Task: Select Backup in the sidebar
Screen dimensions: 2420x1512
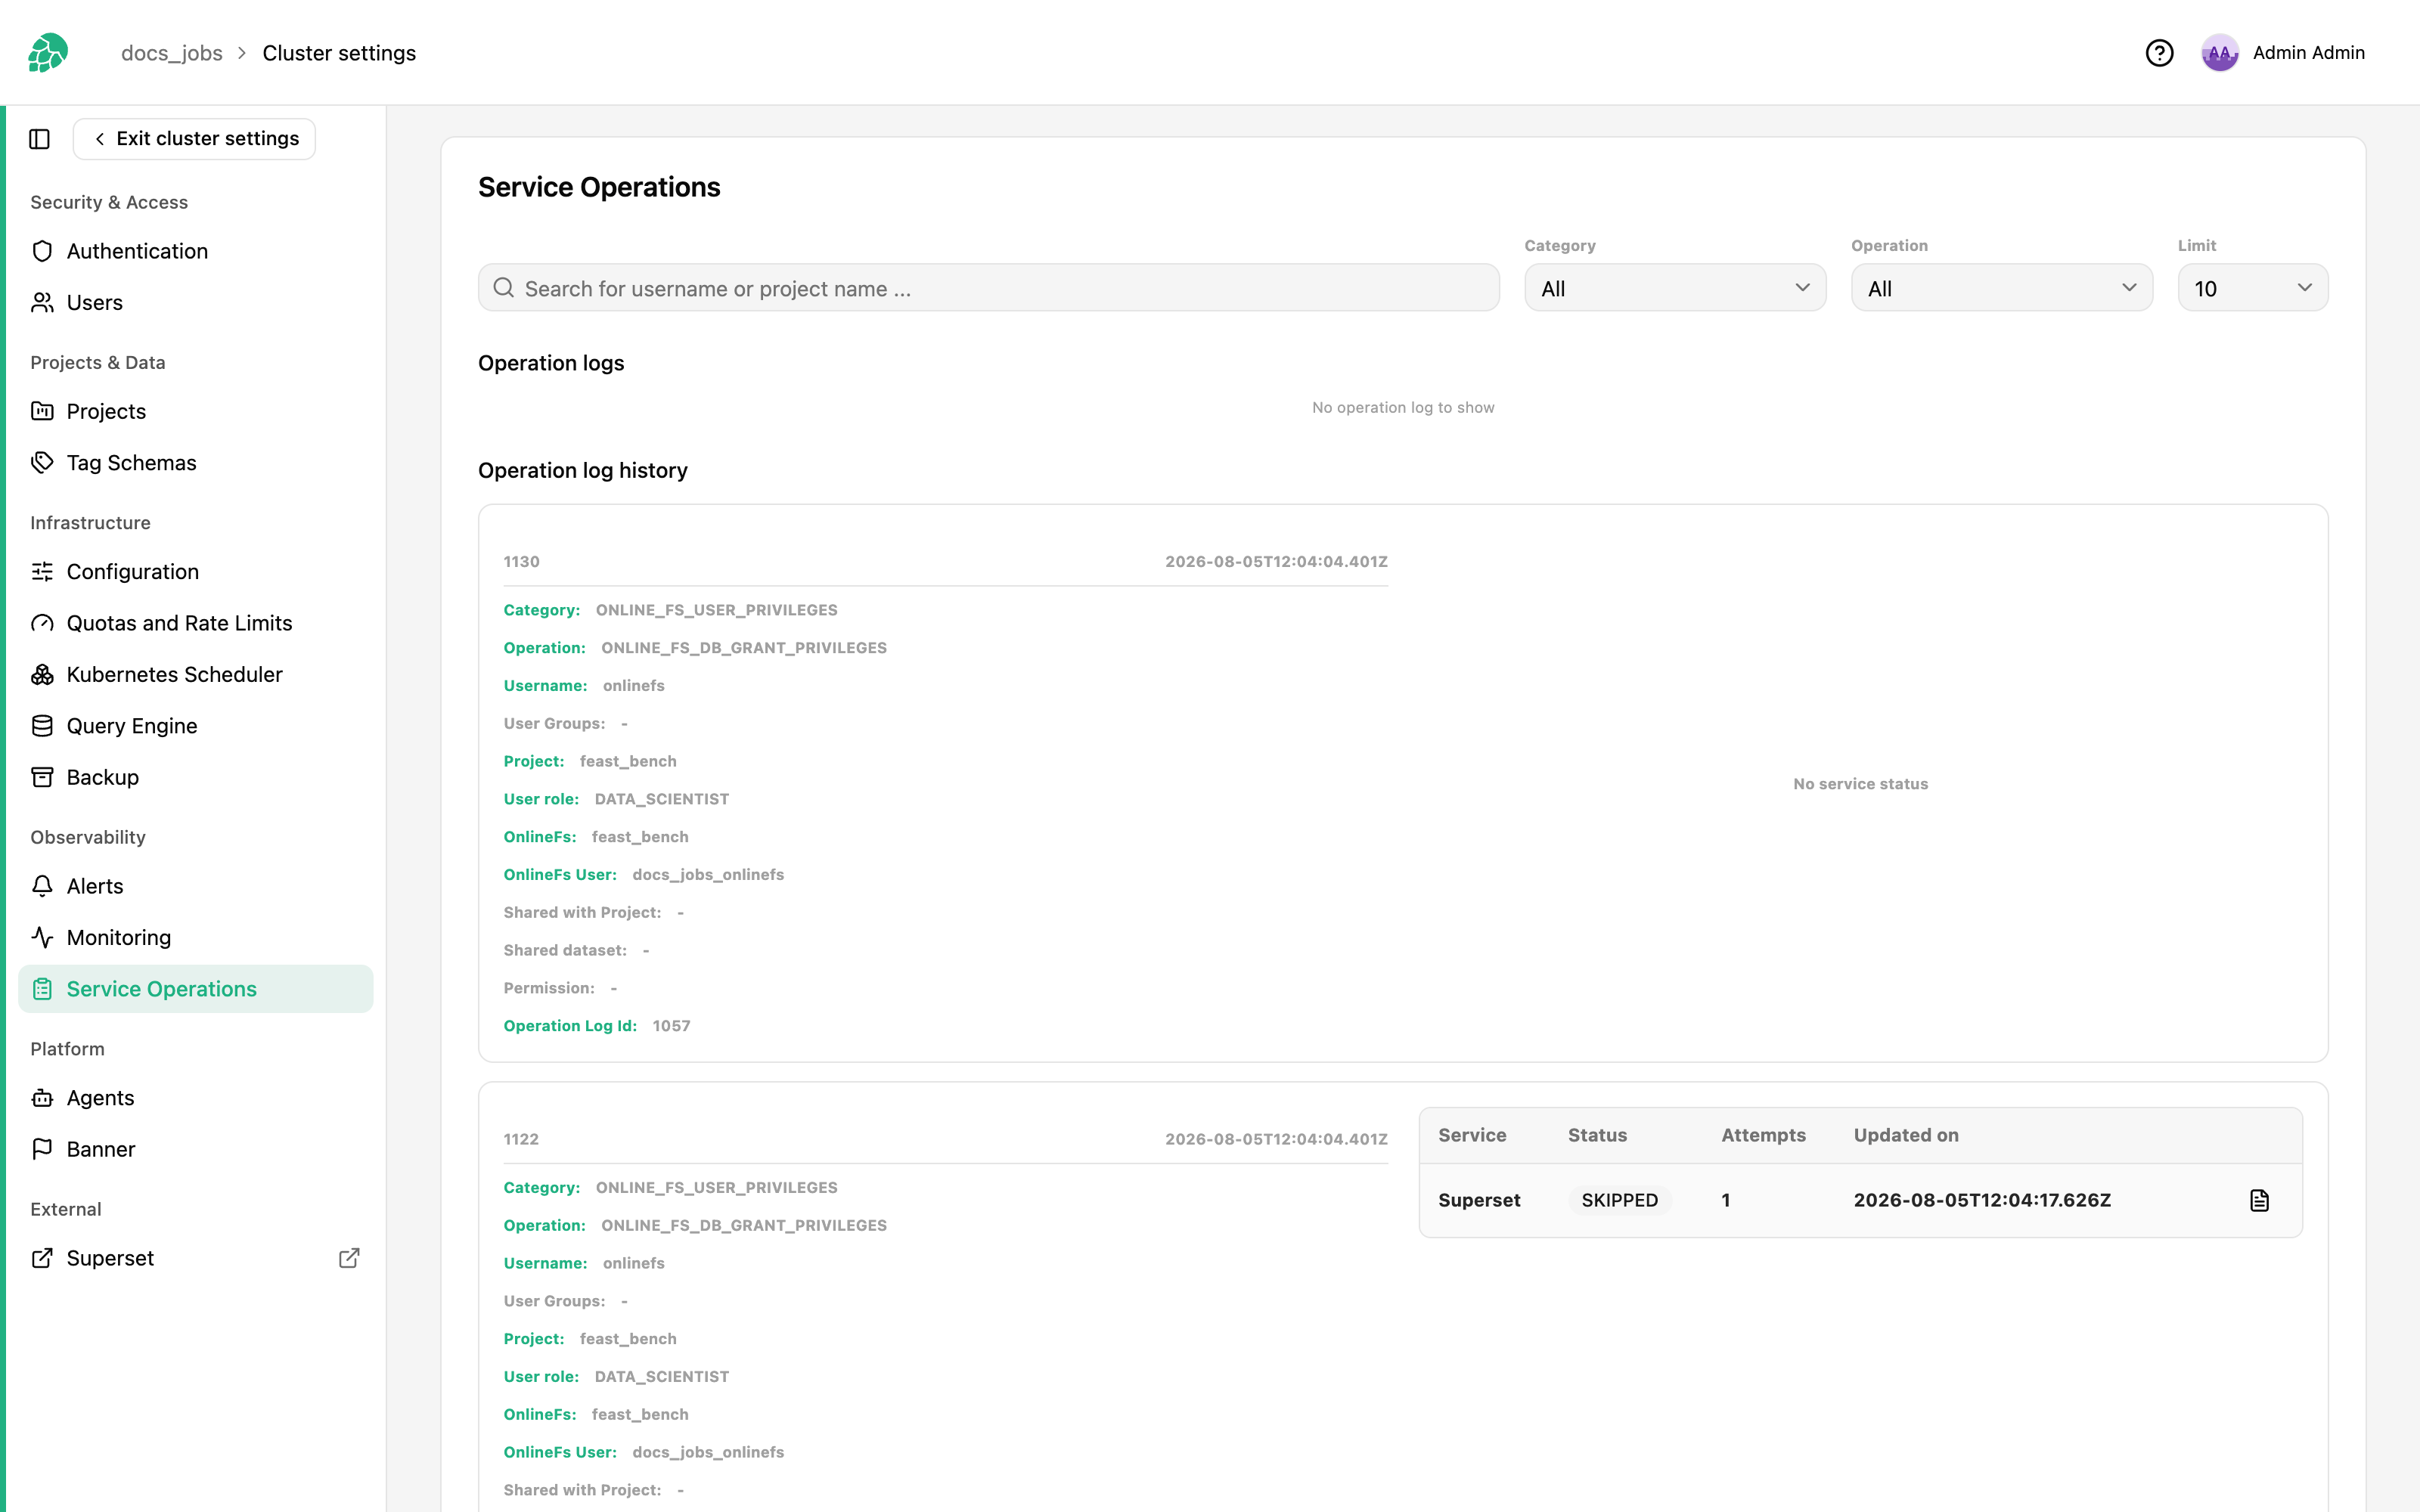Action: [x=195, y=777]
